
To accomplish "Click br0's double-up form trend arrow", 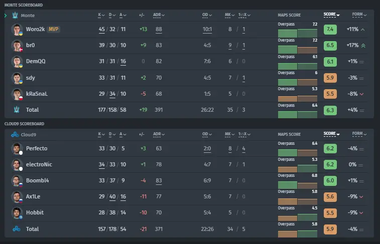I will 363,46.
